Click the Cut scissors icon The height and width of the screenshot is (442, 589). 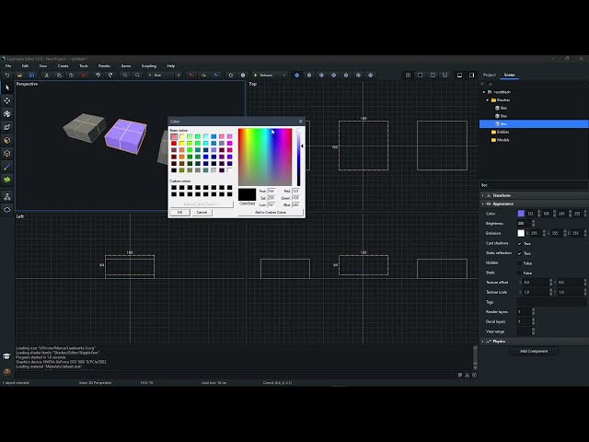47,76
